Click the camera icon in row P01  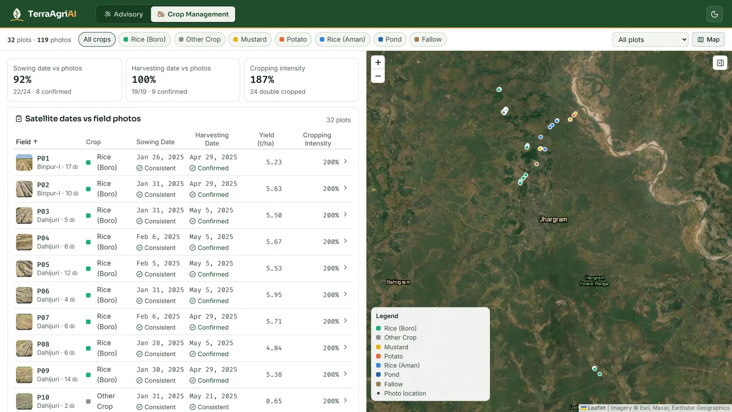point(75,167)
